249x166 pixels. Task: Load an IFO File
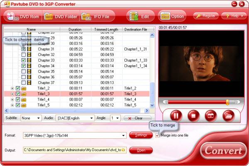pos(97,16)
